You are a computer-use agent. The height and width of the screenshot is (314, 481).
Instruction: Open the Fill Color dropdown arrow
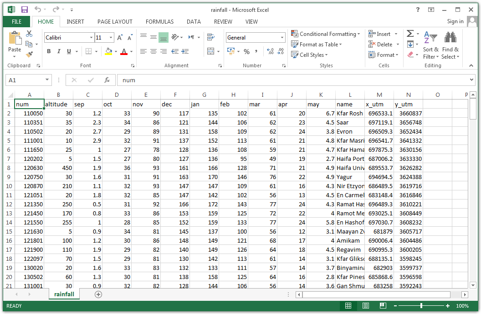click(x=115, y=52)
